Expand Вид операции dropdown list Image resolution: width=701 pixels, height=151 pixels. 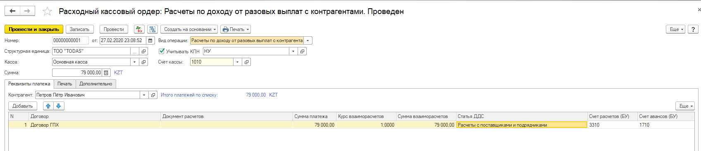(308, 40)
